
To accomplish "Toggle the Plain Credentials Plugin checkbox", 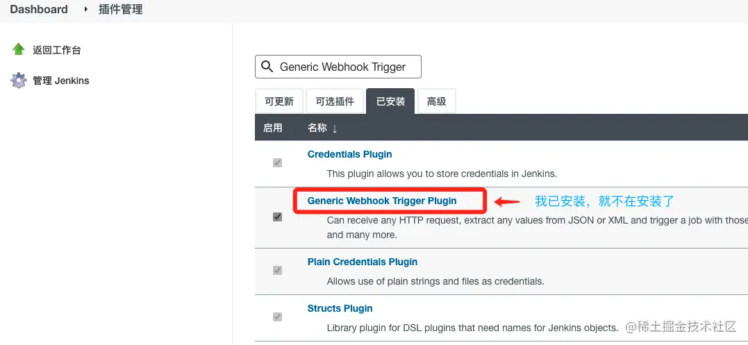I will (x=277, y=271).
